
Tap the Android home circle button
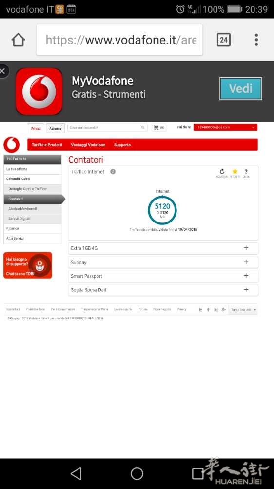[x=137, y=473]
